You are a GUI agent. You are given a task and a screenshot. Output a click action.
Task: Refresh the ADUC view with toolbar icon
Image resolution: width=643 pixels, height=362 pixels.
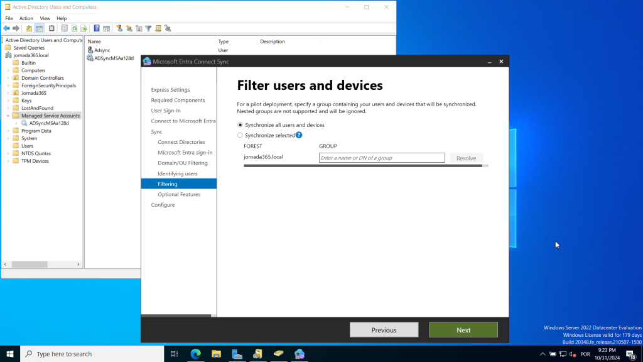74,28
